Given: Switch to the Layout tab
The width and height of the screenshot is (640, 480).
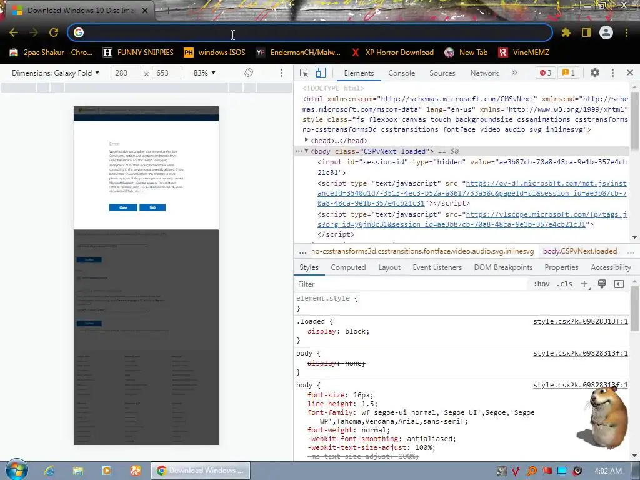Looking at the screenshot, I should 389,267.
